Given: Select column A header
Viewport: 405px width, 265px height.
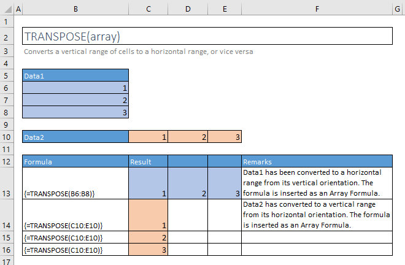Looking at the screenshot, I should (18, 9).
